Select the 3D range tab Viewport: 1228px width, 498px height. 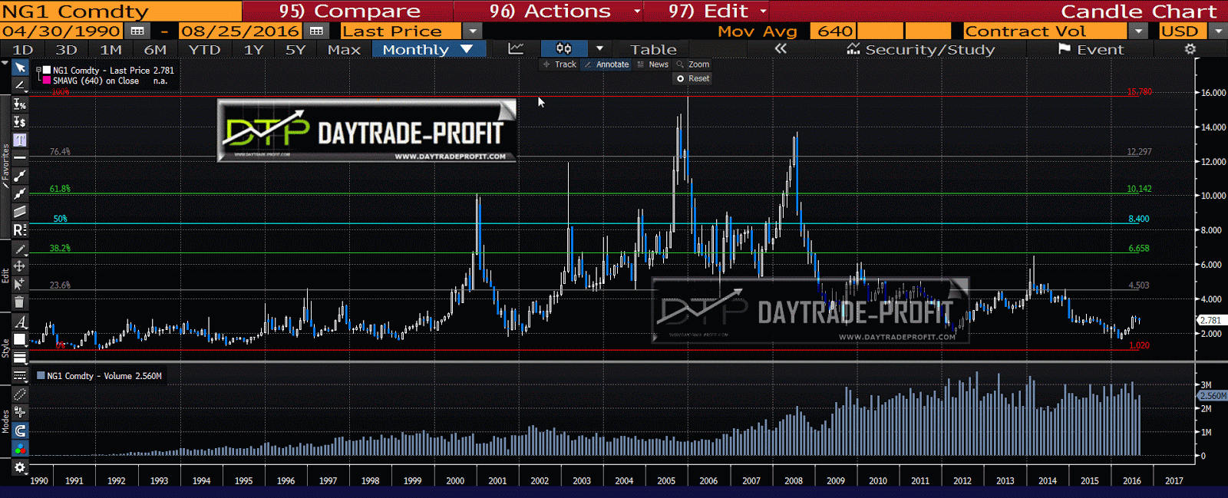(67, 50)
